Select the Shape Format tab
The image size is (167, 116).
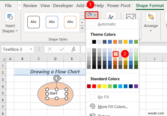coord(150,6)
